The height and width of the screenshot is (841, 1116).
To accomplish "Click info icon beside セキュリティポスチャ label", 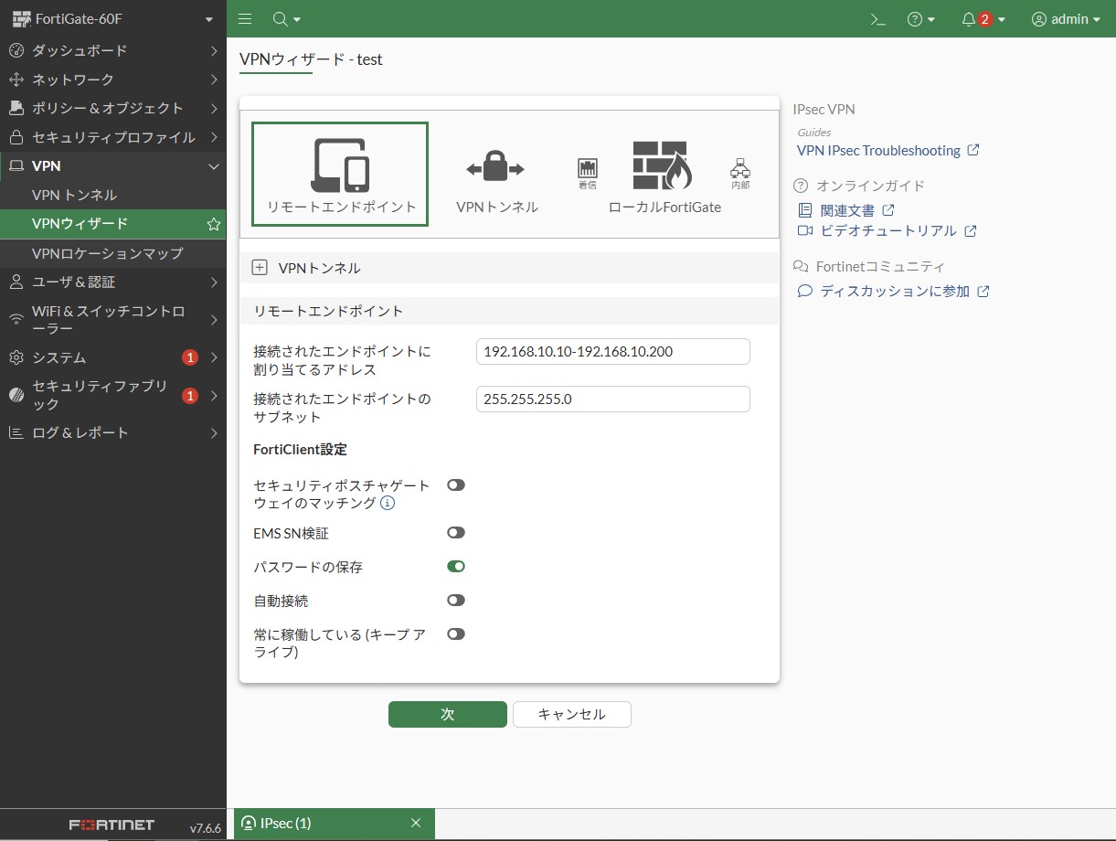I will click(x=388, y=503).
